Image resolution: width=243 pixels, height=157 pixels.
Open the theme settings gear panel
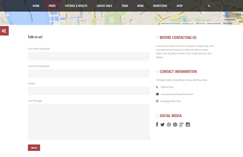pos(4,31)
